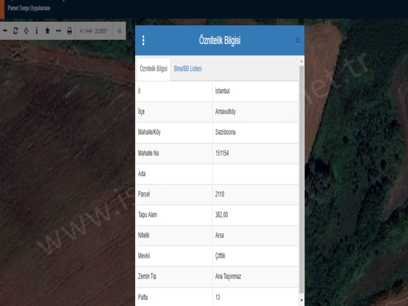Click the parcel number 2110 value
Viewport: 408px width, 306px height.
coord(220,194)
